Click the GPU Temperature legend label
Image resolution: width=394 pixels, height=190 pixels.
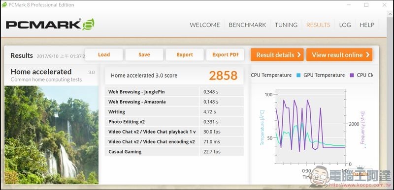pyautogui.click(x=324, y=75)
